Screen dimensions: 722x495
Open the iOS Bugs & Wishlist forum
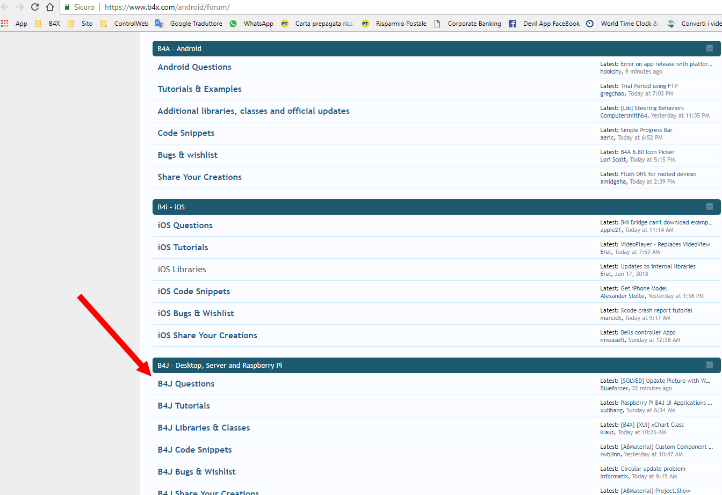[196, 314]
